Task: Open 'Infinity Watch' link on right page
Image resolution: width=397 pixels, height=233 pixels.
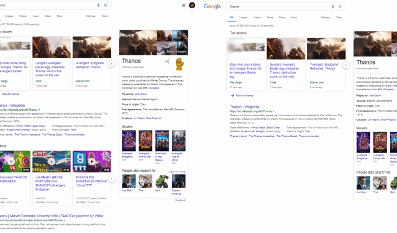Action: pos(258,128)
